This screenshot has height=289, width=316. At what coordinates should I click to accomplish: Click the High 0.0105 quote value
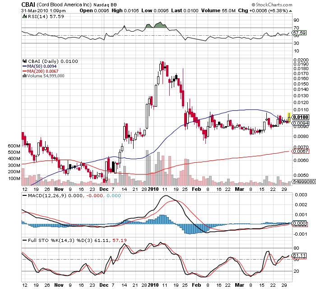(125, 11)
